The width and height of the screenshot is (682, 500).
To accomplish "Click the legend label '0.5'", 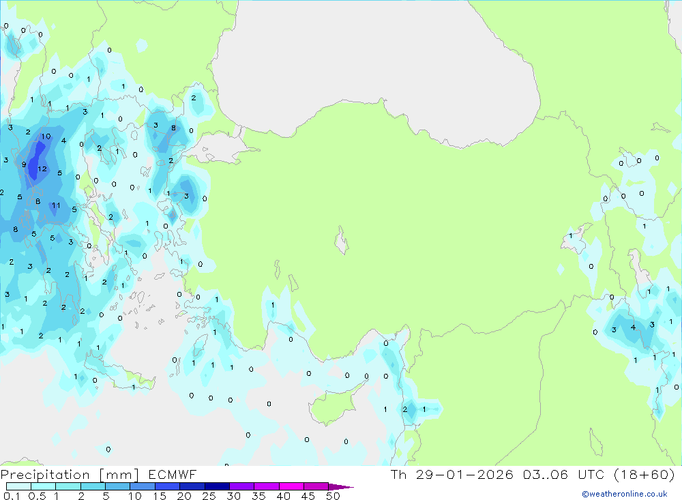I will point(37,496).
